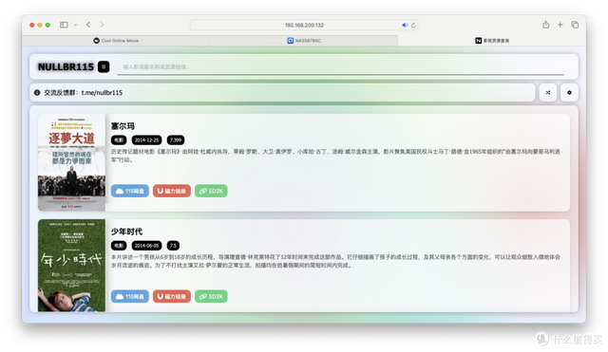Maximize the Safari window with green button

[47, 25]
